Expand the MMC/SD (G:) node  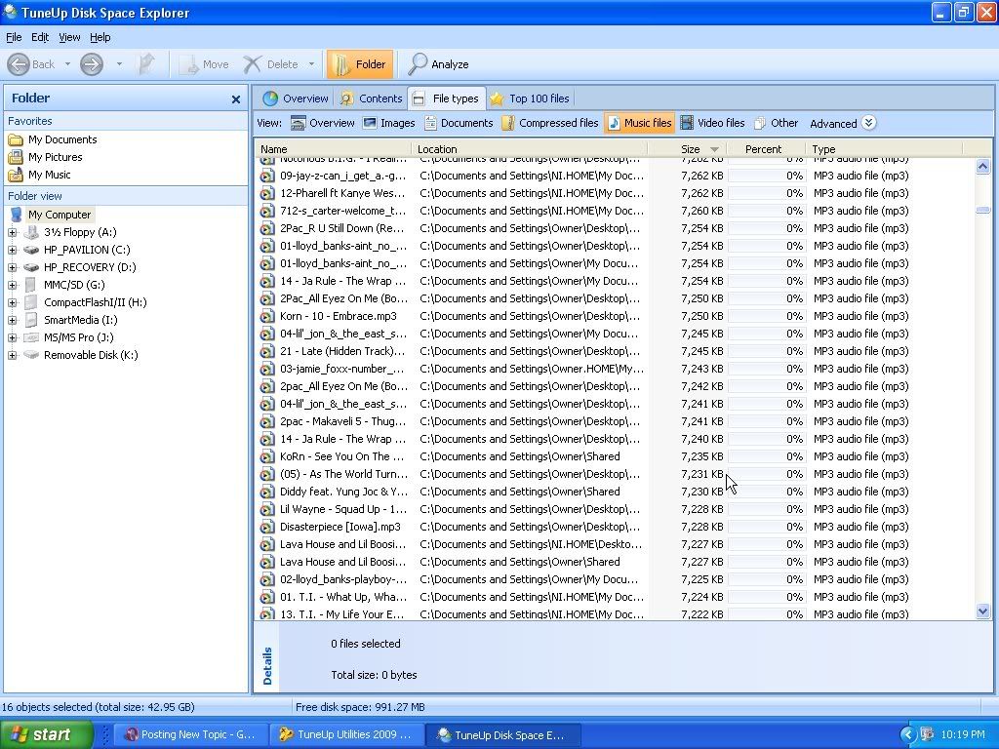pos(12,286)
